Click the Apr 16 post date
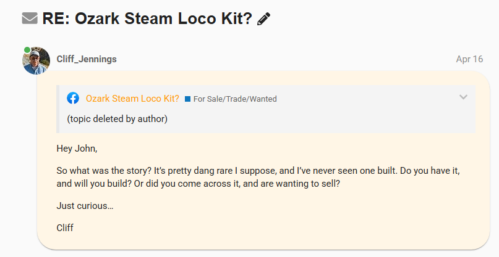The height and width of the screenshot is (257, 499). pos(469,59)
